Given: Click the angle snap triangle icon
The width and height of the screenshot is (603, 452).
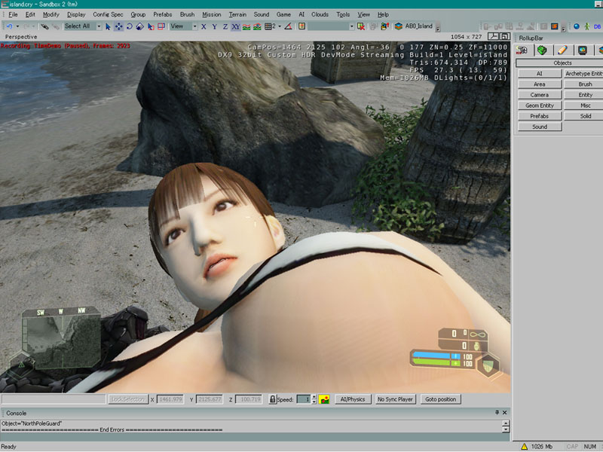Looking at the screenshot, I should coord(288,26).
